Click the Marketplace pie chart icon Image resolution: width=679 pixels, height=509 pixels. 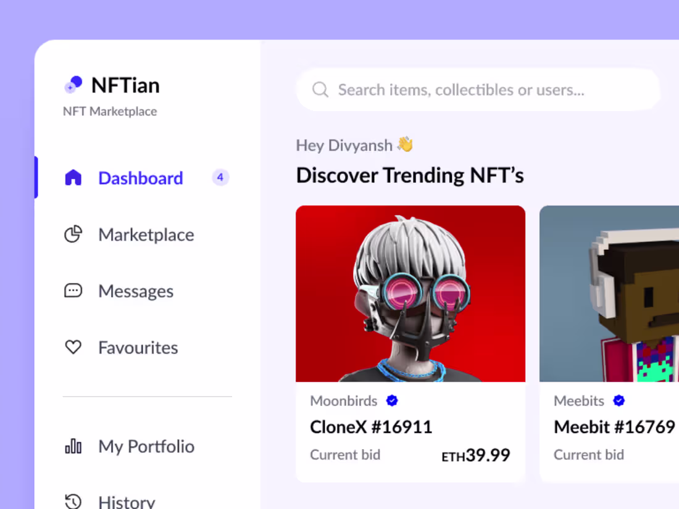coord(73,234)
